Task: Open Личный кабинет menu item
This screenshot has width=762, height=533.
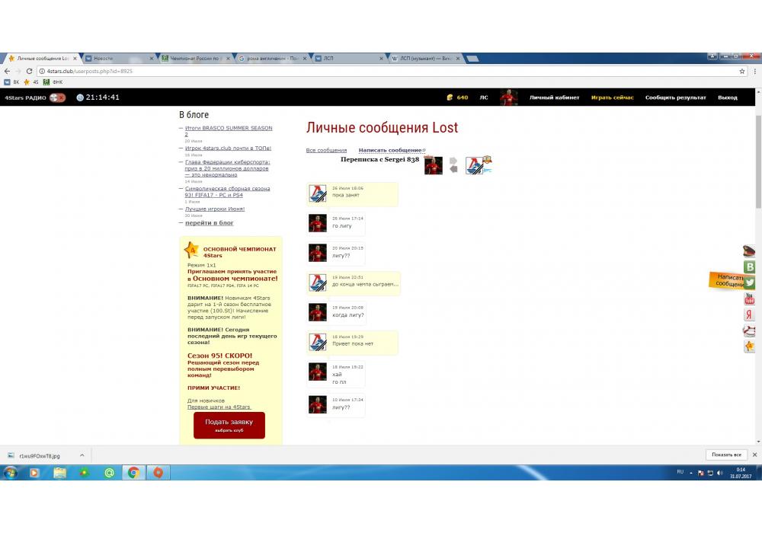Action: click(x=554, y=97)
